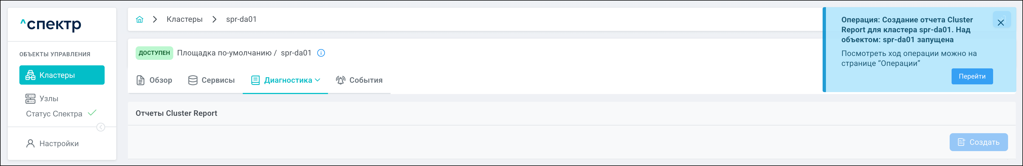Click the Сервисы database icon
Image resolution: width=1023 pixels, height=166 pixels.
pos(193,80)
